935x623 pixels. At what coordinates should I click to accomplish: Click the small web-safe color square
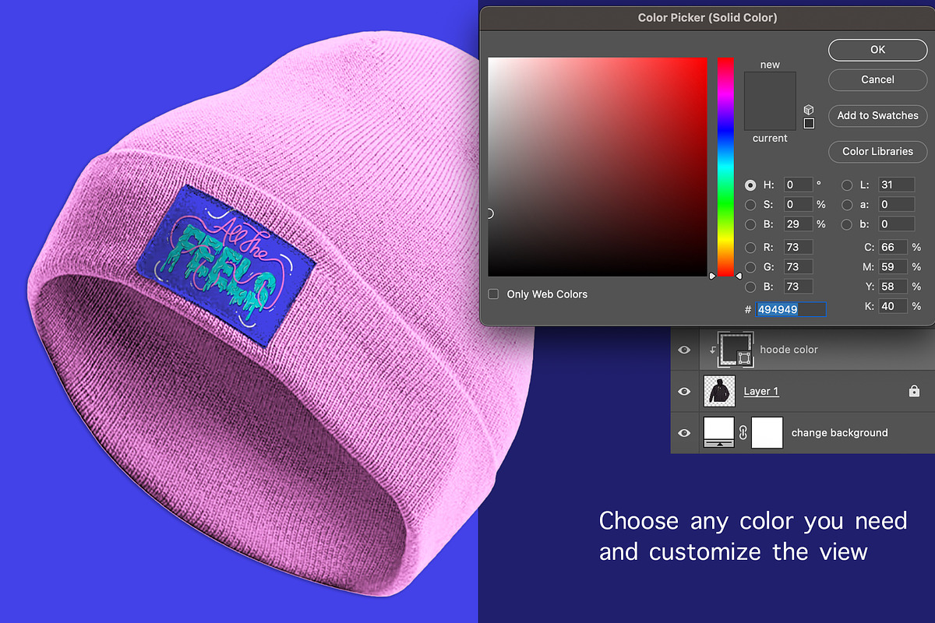809,123
